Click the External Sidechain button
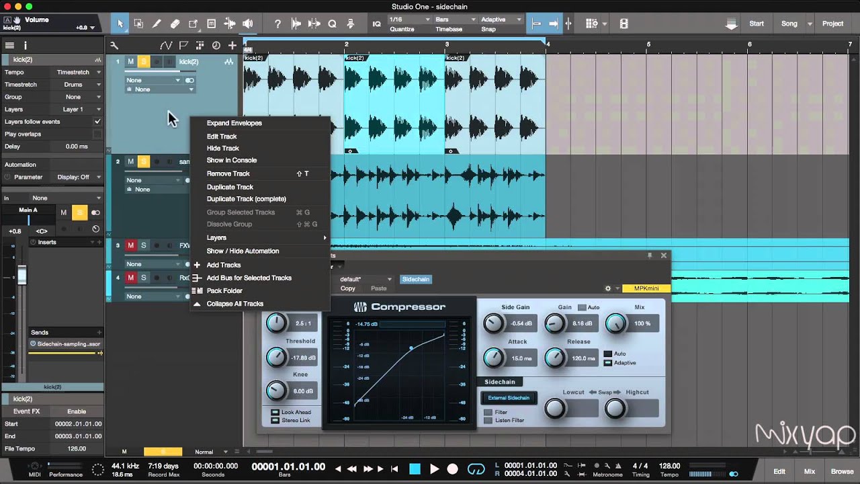The image size is (860, 484). point(509,398)
